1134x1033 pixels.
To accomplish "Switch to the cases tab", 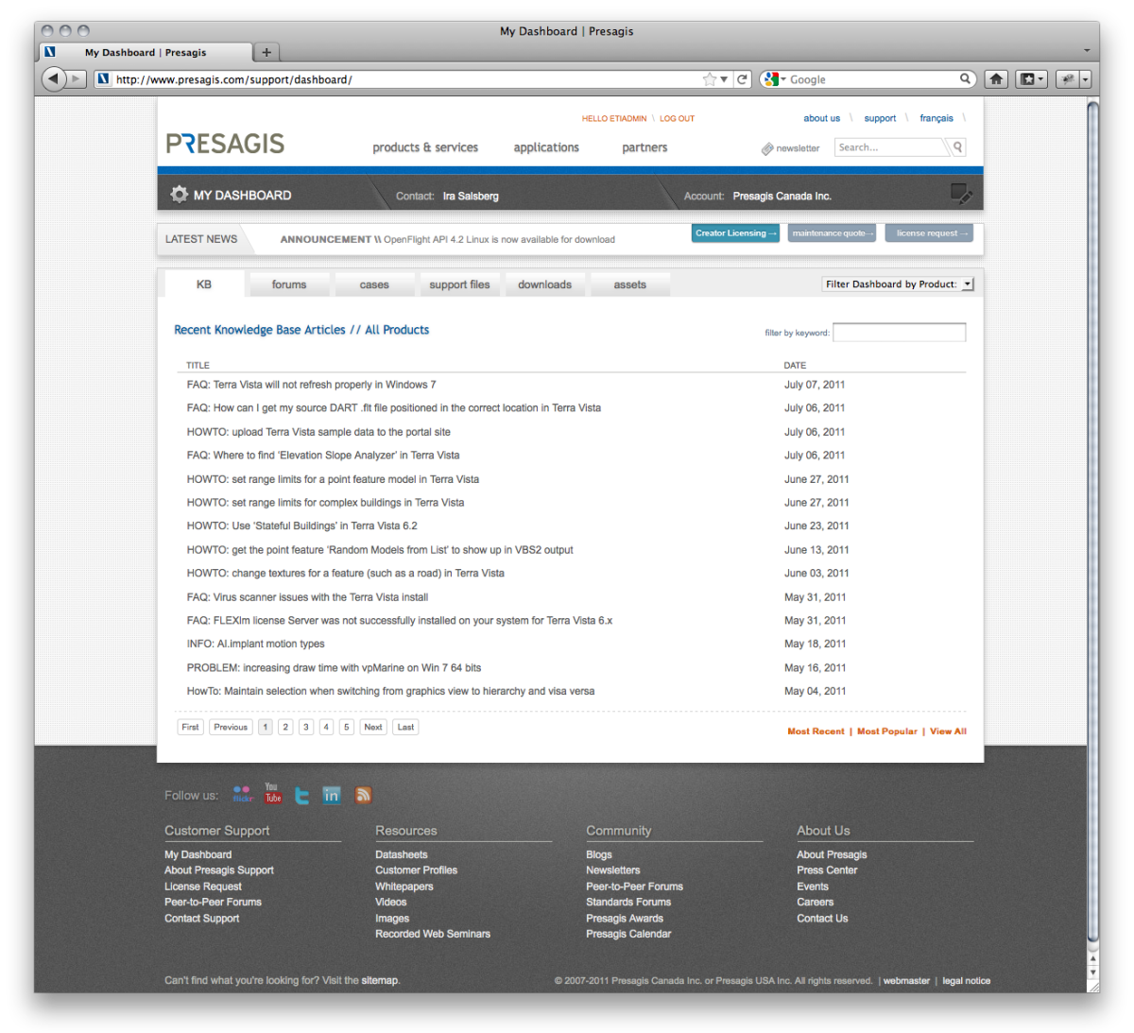I will point(374,284).
